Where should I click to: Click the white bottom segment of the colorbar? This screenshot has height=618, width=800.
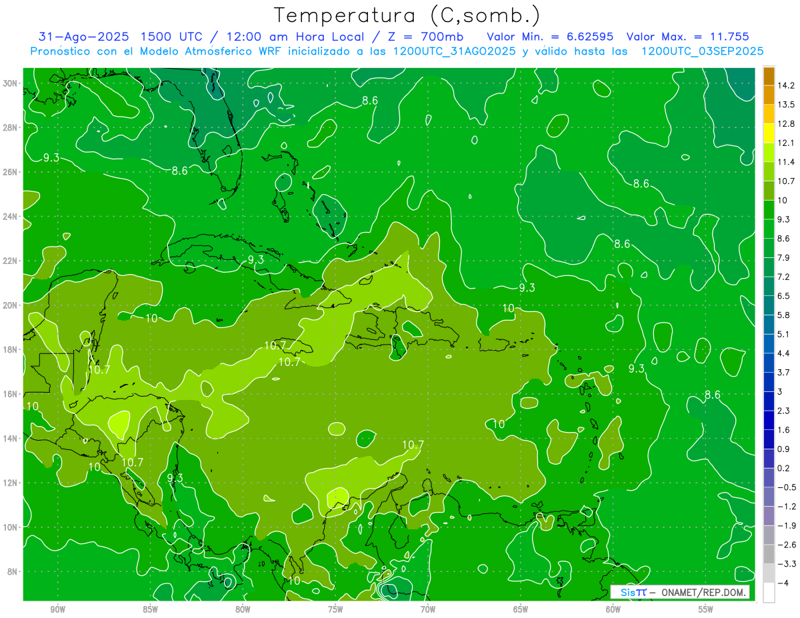pos(769,593)
